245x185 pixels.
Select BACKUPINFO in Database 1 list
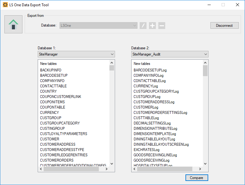pyautogui.click(x=51, y=70)
